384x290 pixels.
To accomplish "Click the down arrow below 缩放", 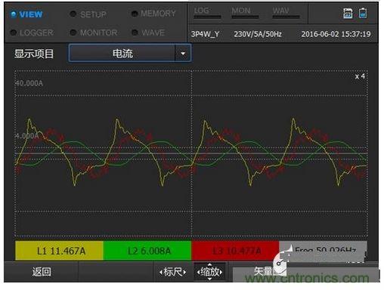I will click(209, 279).
